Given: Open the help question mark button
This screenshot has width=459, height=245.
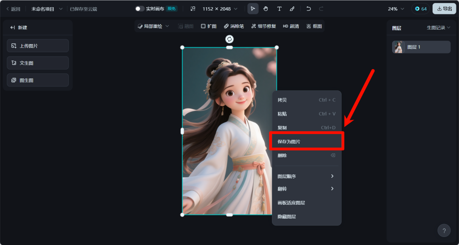Looking at the screenshot, I should (444, 231).
